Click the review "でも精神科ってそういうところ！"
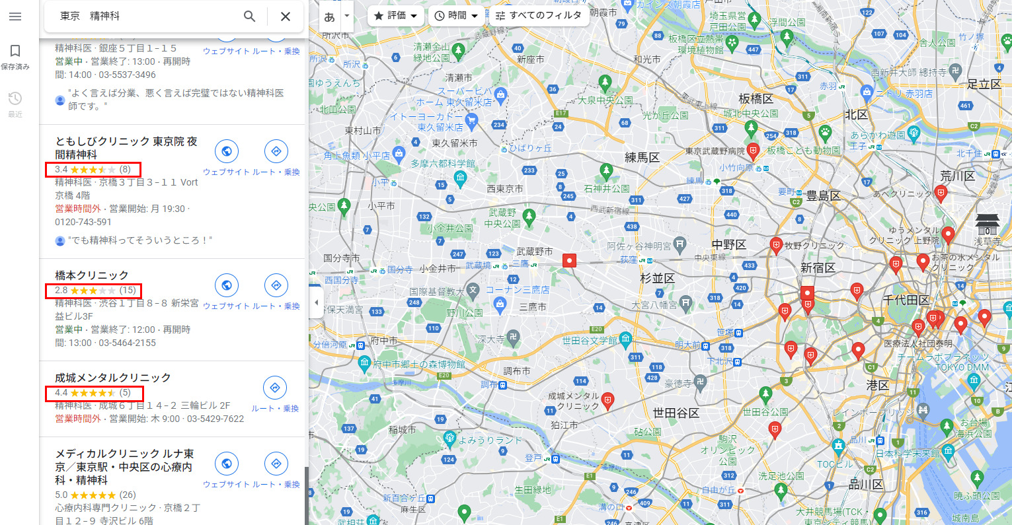This screenshot has width=1012, height=525. tap(140, 240)
